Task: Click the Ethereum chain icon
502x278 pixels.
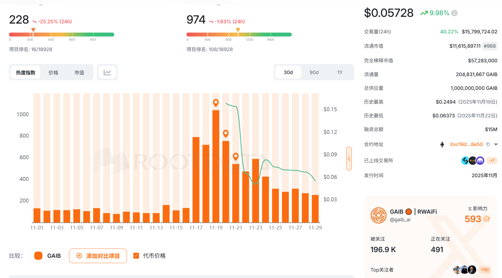Action: coord(442,144)
